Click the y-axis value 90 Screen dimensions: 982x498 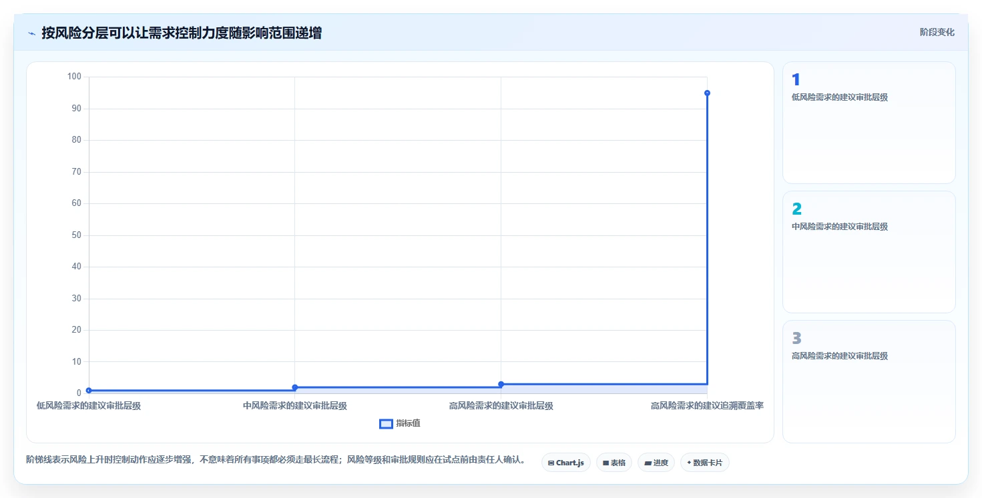point(76,109)
